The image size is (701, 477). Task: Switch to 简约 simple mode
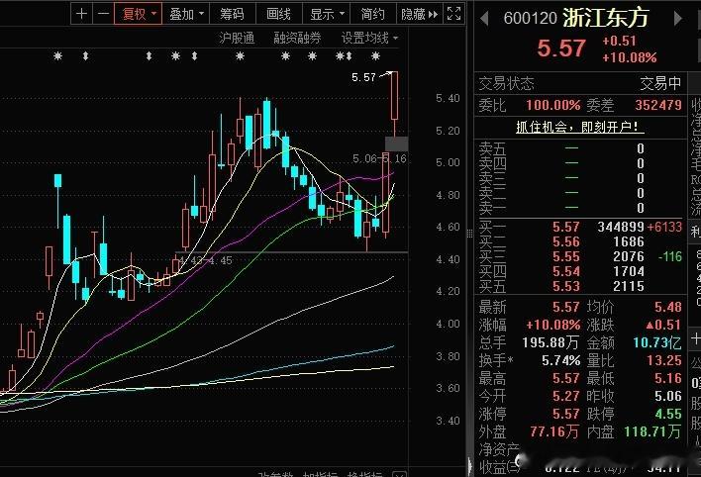(x=373, y=14)
